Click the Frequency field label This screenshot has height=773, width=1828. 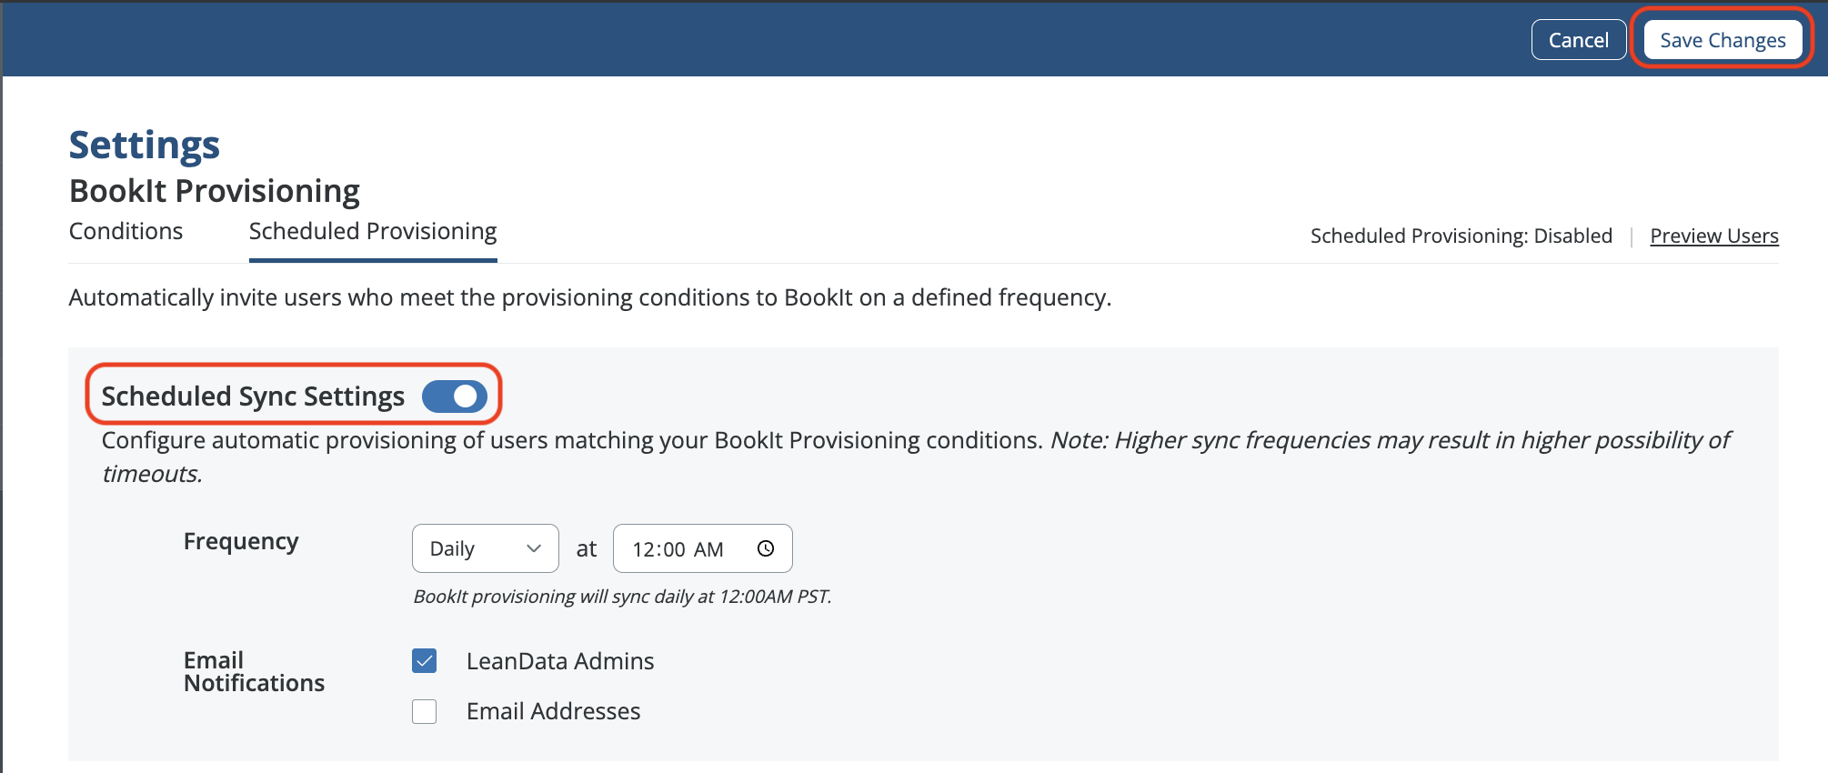pos(241,542)
